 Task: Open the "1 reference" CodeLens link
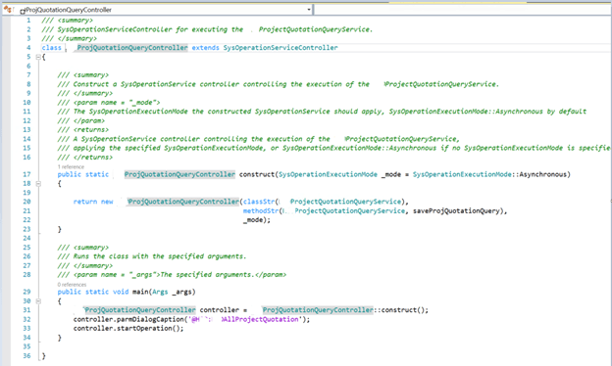71,166
